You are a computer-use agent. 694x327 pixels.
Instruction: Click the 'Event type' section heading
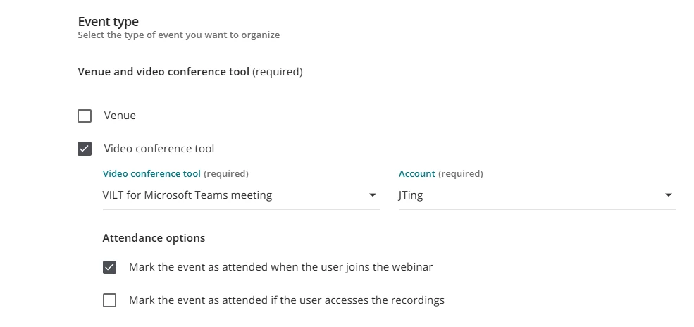pos(108,22)
